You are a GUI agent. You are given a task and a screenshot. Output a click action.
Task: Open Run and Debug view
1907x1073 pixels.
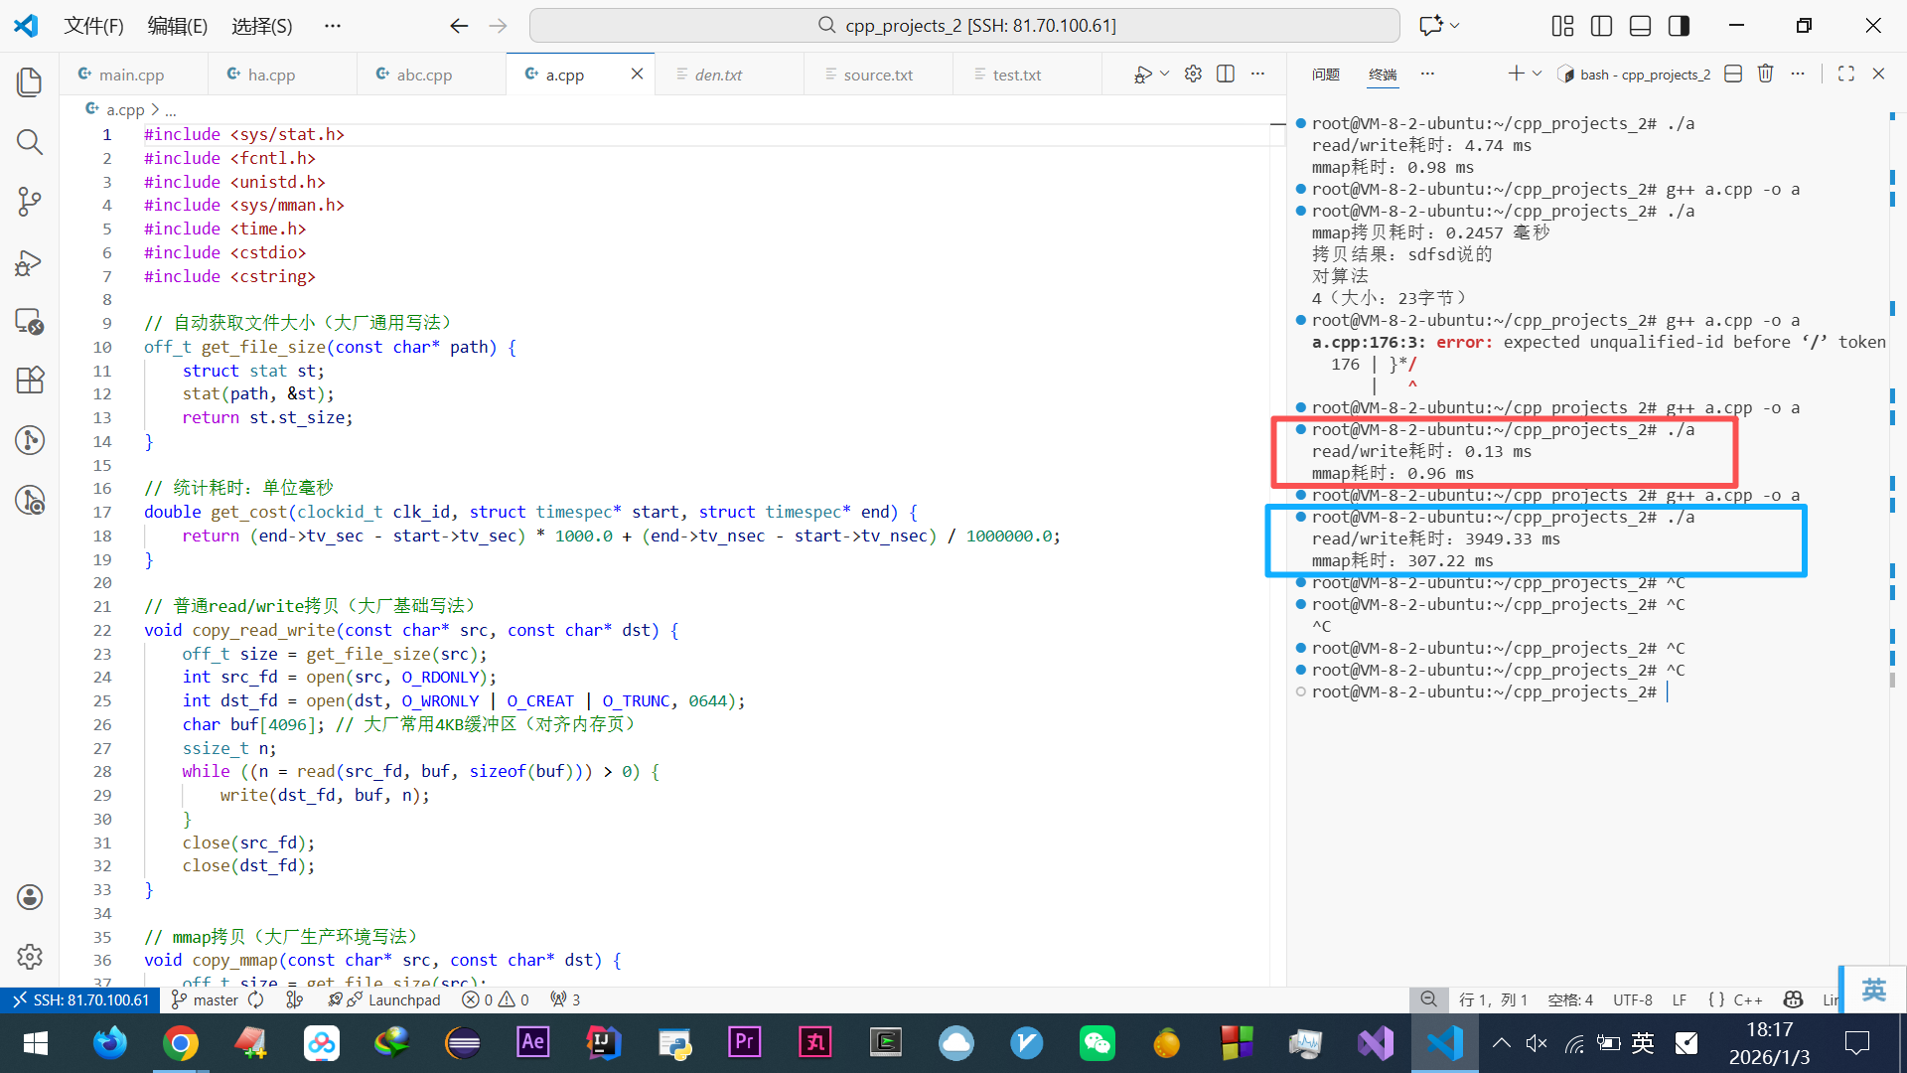pyautogui.click(x=30, y=262)
